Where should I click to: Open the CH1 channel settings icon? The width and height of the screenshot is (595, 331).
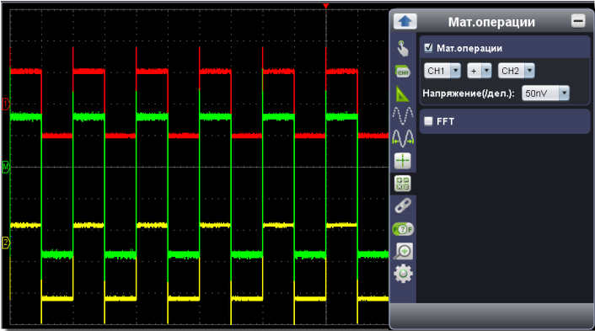pyautogui.click(x=403, y=72)
